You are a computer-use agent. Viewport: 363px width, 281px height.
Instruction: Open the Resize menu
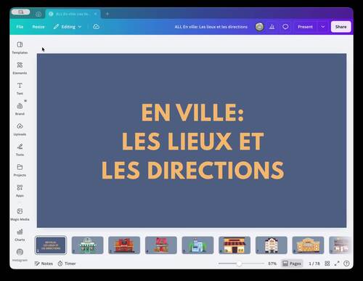click(x=38, y=27)
